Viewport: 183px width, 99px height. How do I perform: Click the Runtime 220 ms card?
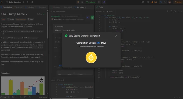click(x=73, y=29)
